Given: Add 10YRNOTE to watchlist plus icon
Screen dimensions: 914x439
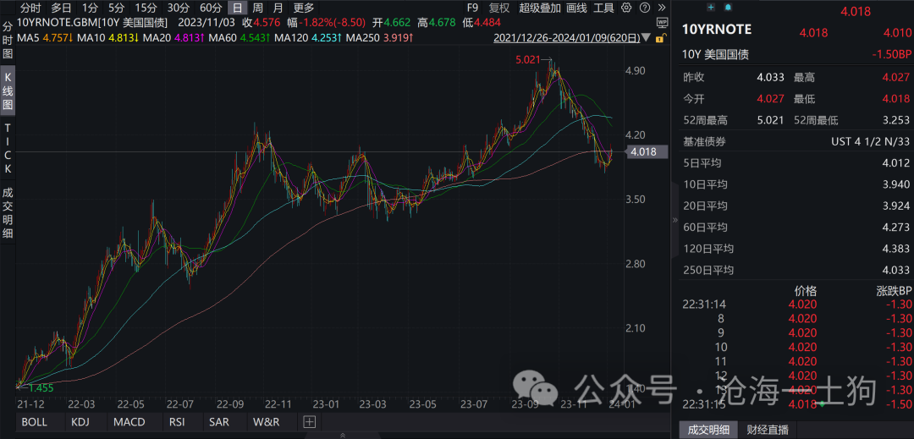Looking at the screenshot, I should (x=711, y=7).
